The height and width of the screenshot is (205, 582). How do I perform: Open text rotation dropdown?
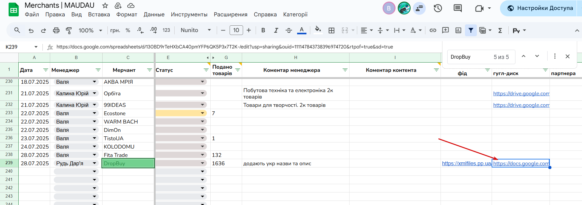tap(416, 30)
